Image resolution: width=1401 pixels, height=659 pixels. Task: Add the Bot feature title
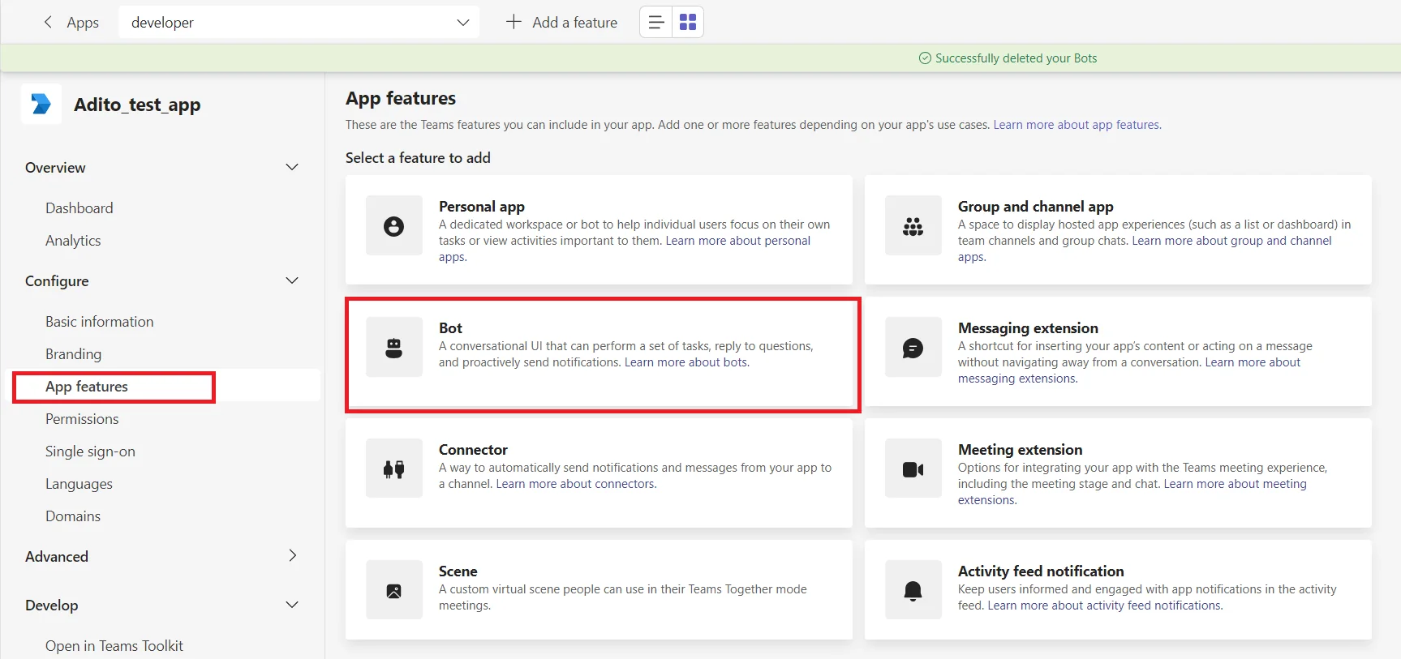pyautogui.click(x=450, y=328)
